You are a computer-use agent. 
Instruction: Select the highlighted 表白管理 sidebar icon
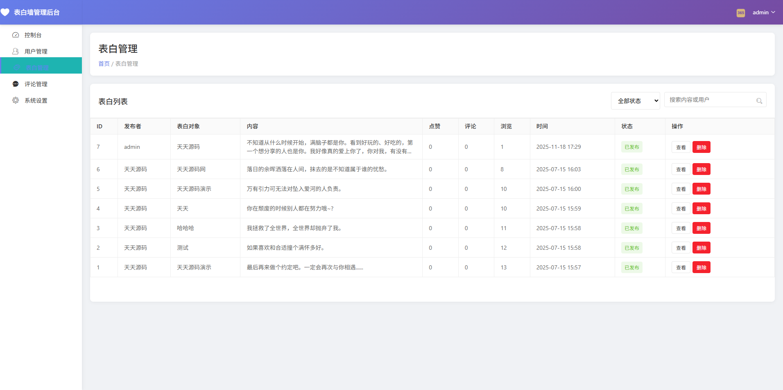[x=16, y=67]
